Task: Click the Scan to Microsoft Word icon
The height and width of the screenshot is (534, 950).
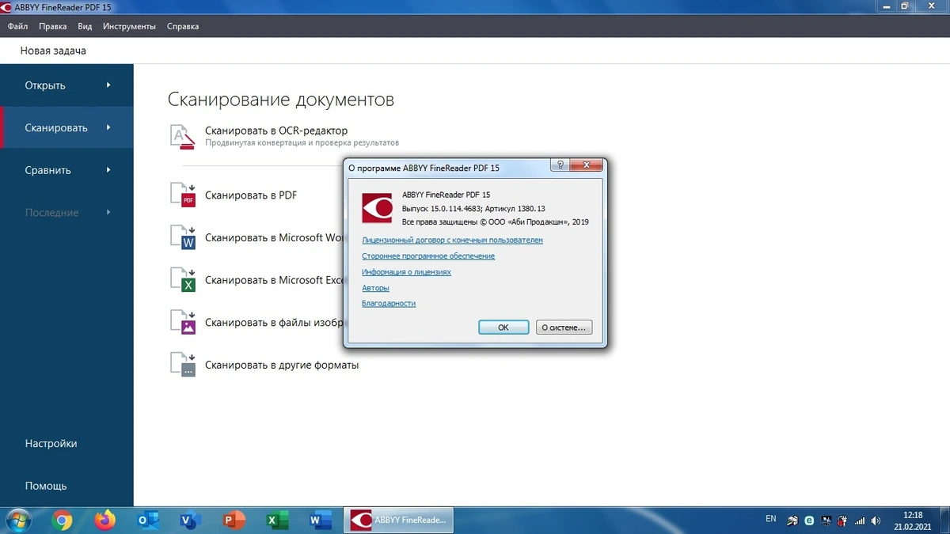Action: (x=184, y=237)
